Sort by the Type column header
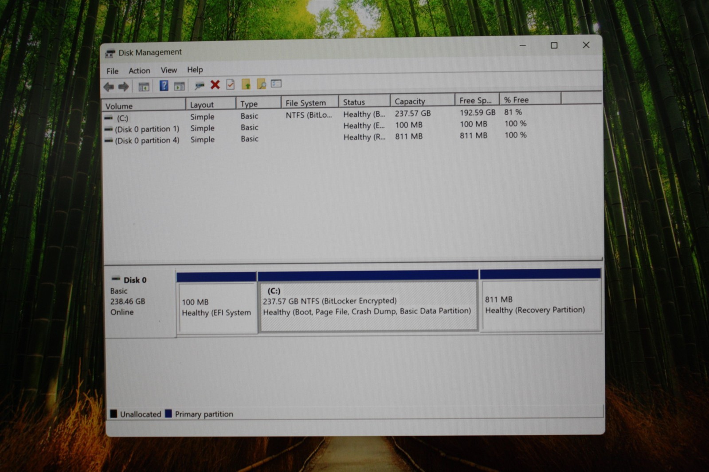 [258, 103]
